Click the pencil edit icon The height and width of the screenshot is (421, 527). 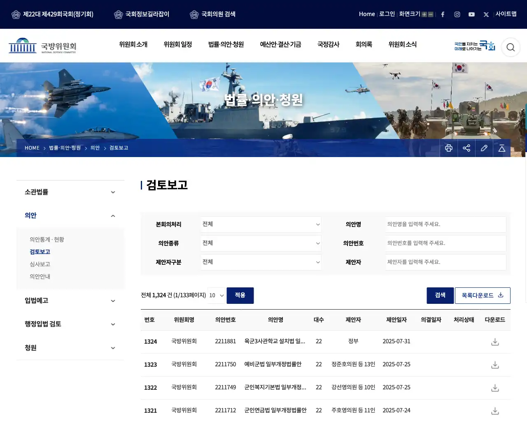click(x=484, y=148)
